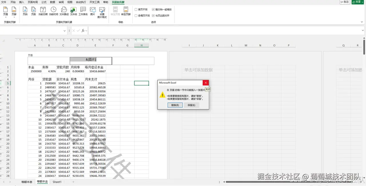Uncheck 随文档一起缩放 checkbox
The width and height of the screenshot is (366, 186).
coord(154,9)
